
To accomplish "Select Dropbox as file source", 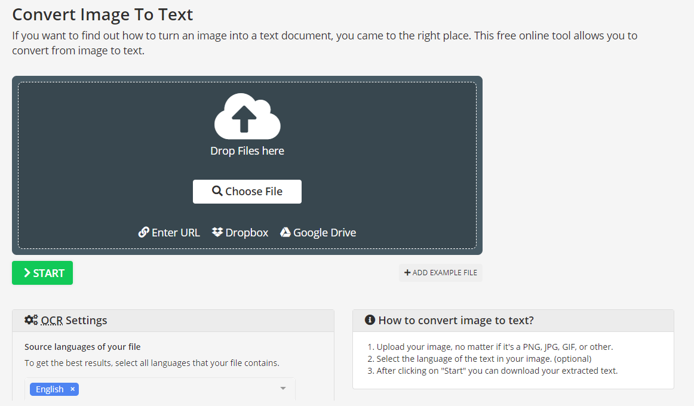I will [240, 232].
